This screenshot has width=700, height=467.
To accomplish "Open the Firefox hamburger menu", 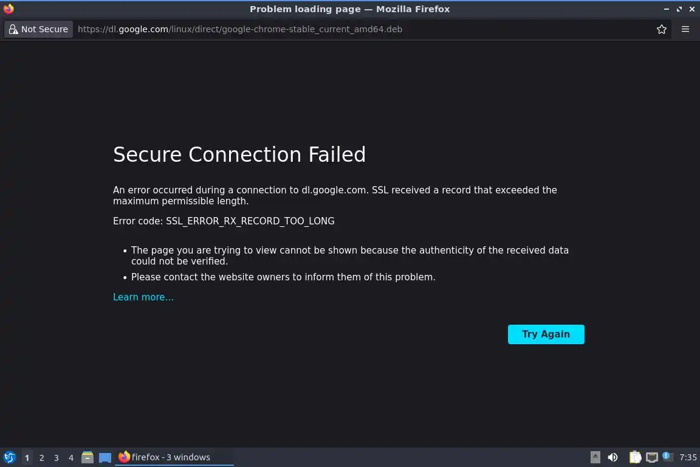I will click(x=685, y=29).
